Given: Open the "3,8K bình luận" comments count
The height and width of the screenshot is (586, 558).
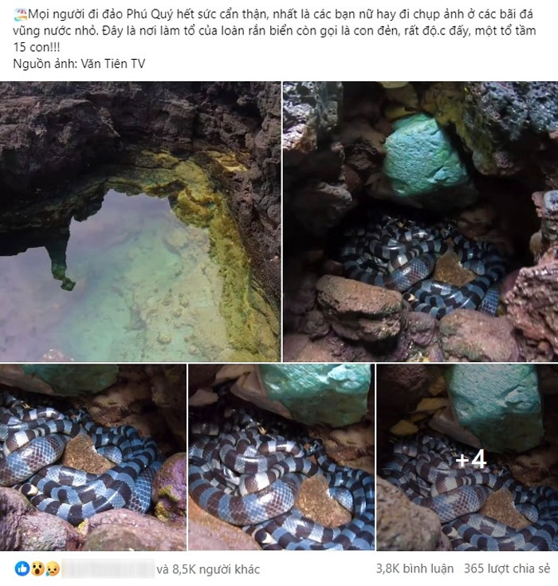Looking at the screenshot, I should click(x=415, y=568).
